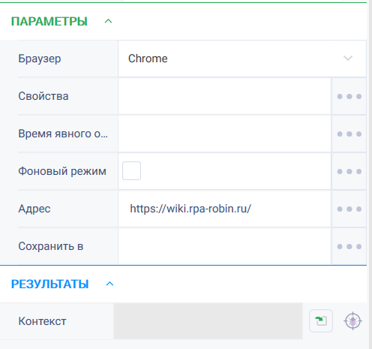
Task: Click the vertical scrollbar on right edge
Action: click(370, 174)
